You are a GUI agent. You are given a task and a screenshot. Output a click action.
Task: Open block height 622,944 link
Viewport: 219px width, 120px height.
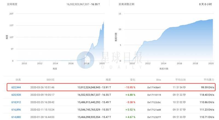16,87
